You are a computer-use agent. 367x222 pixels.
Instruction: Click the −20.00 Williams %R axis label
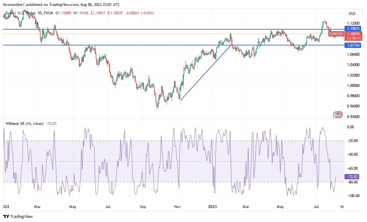[352, 141]
